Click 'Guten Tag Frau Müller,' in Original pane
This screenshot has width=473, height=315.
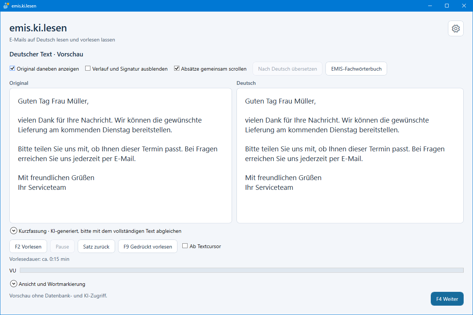pos(53,101)
